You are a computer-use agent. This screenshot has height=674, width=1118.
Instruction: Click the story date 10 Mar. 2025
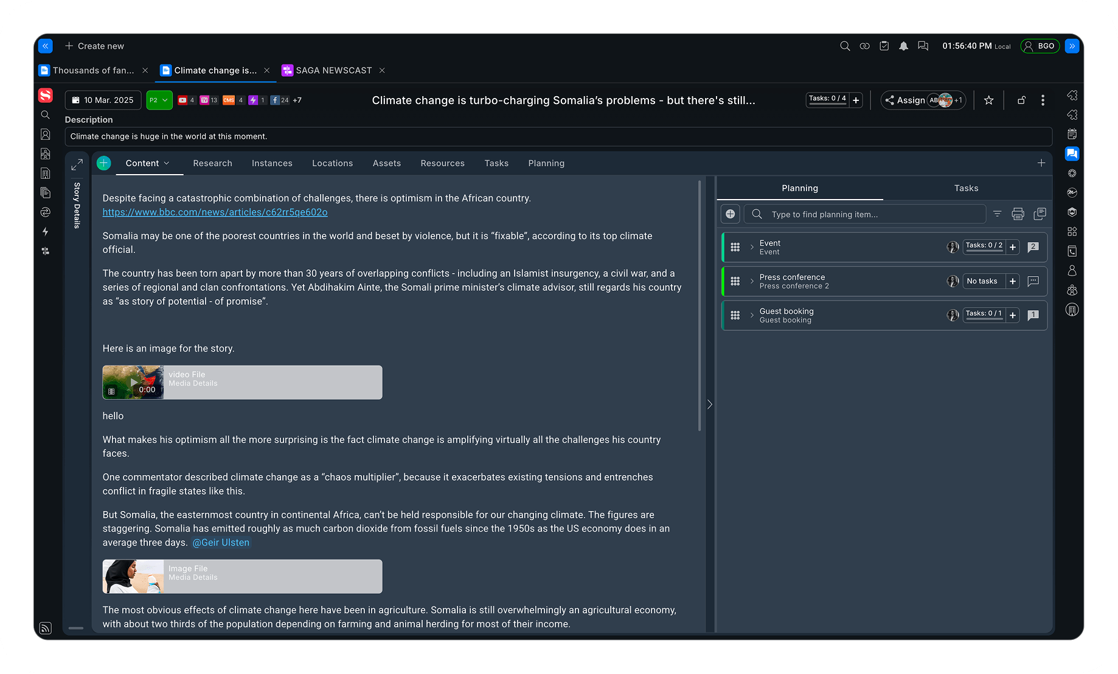[103, 100]
